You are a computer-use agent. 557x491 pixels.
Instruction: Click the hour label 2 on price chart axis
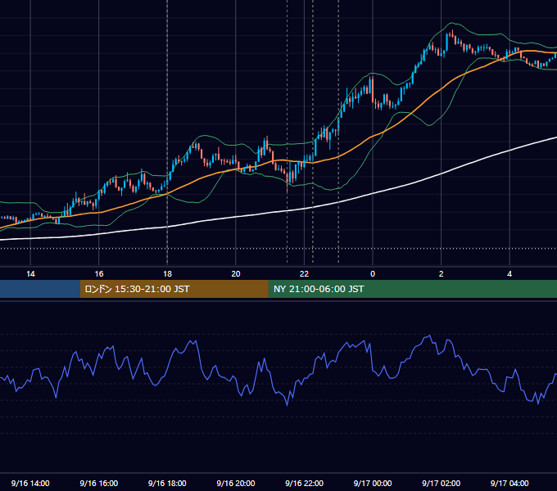[x=442, y=274]
